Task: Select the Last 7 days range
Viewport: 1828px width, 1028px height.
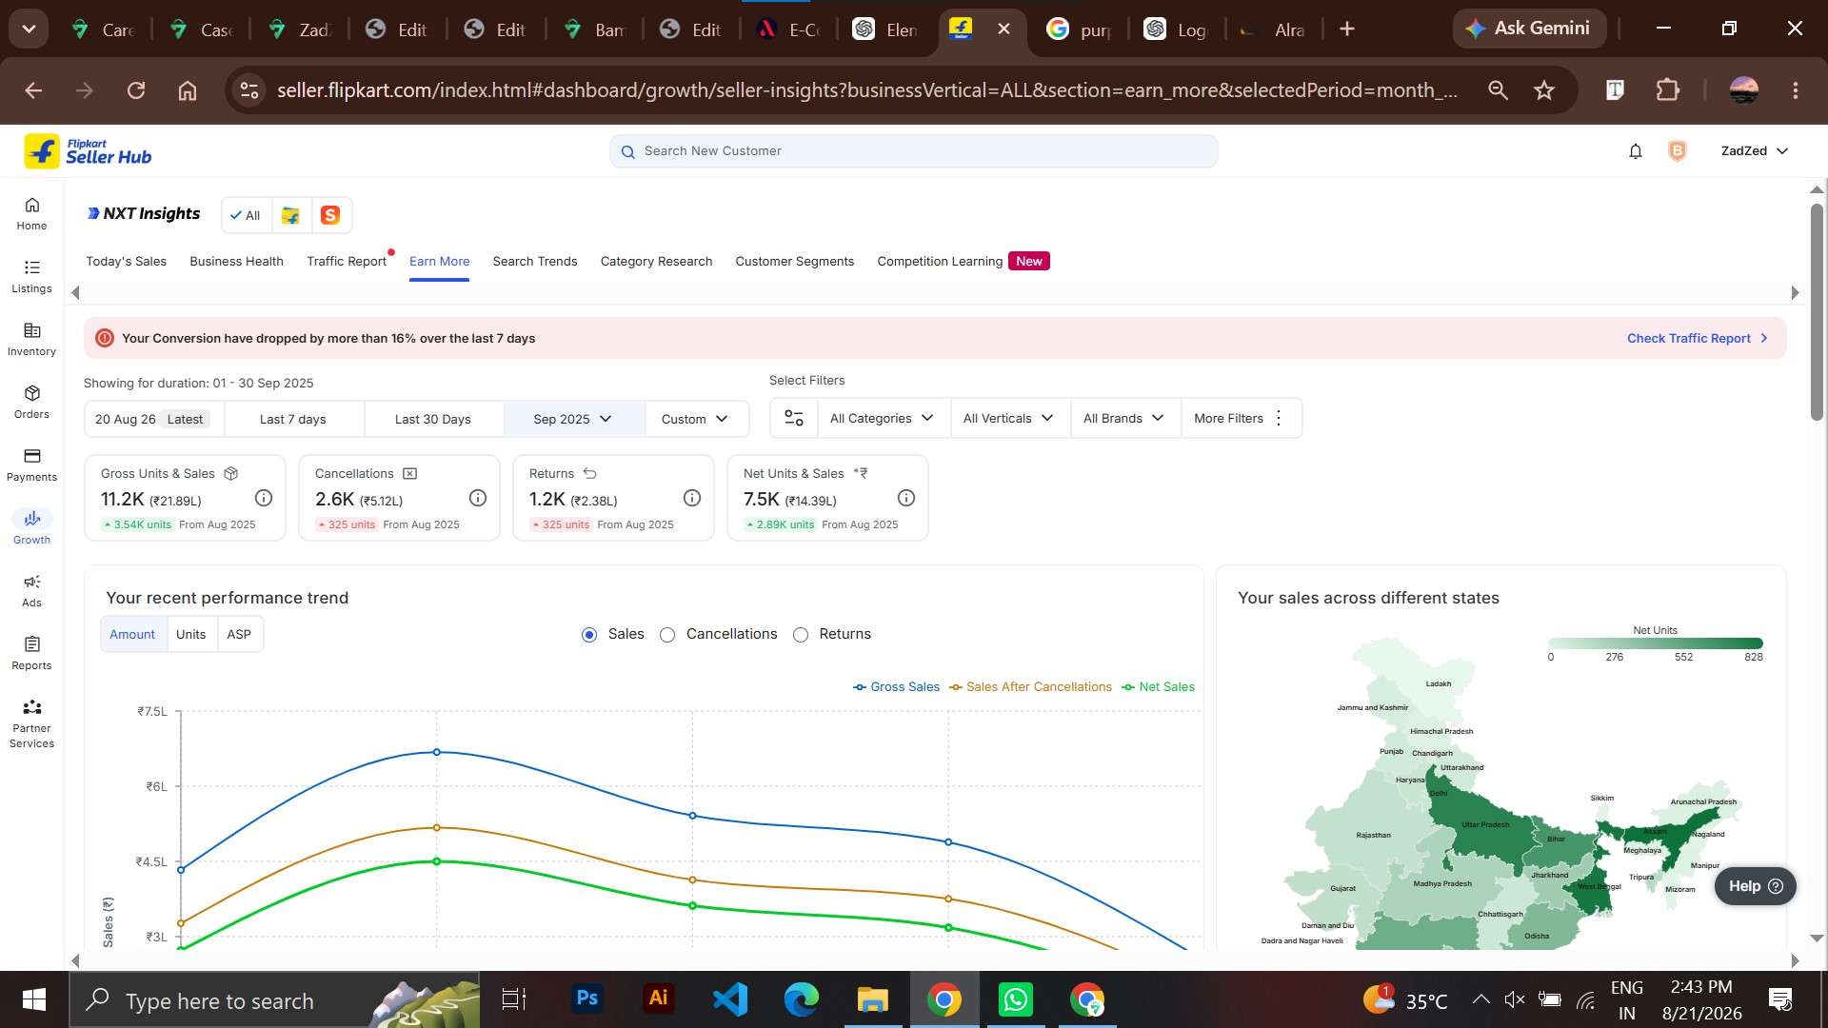Action: click(293, 419)
